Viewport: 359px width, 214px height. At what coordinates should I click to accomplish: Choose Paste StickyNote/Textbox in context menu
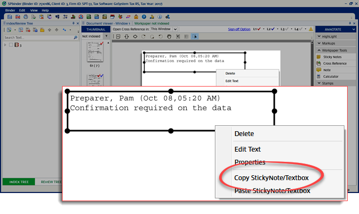[272, 191]
